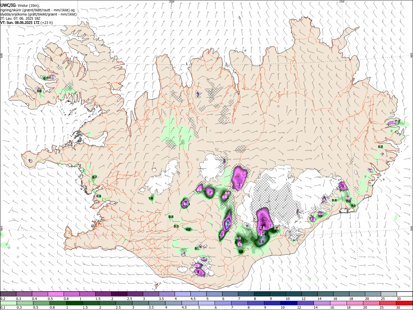Viewport: 413px width, 310px height.
Task: Click the '0.7' value near the west coast bay
Action: coord(95,177)
